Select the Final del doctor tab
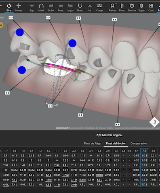 [116, 144]
